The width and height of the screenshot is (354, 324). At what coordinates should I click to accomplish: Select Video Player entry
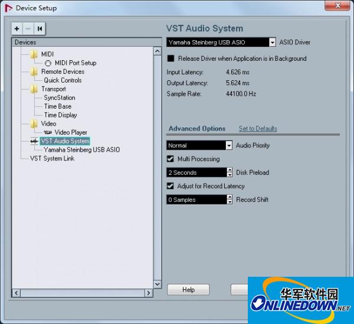(71, 132)
